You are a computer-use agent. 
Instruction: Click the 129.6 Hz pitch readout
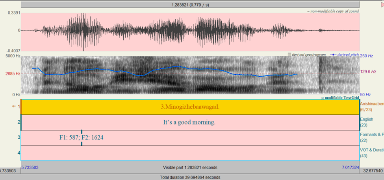368,72
